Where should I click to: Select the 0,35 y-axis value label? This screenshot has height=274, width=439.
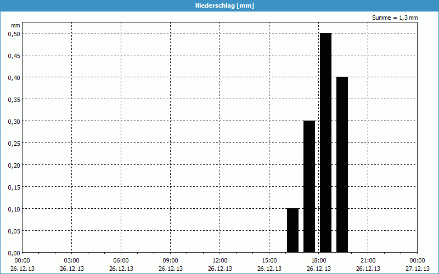14,99
